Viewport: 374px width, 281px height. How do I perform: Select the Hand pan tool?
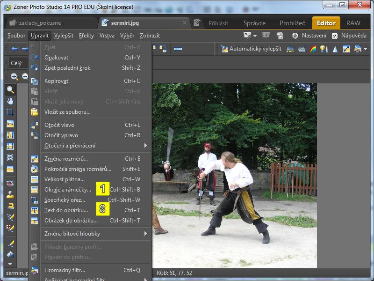pos(10,101)
